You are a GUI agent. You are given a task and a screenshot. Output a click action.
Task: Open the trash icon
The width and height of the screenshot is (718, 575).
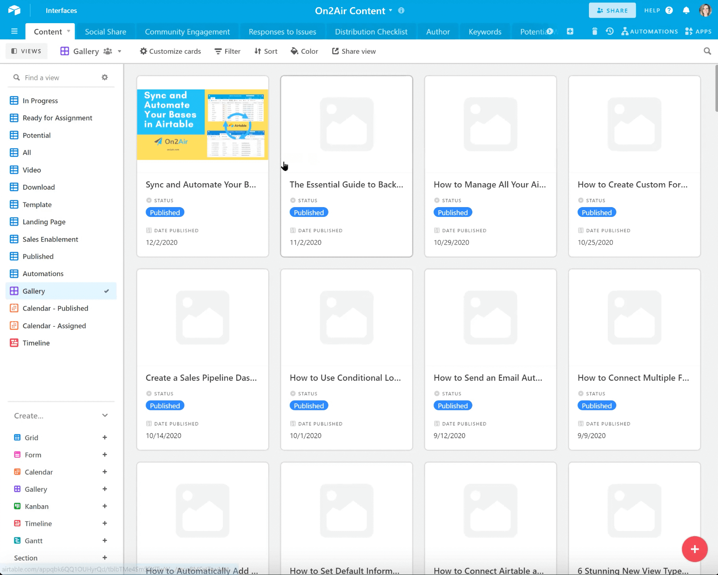595,31
